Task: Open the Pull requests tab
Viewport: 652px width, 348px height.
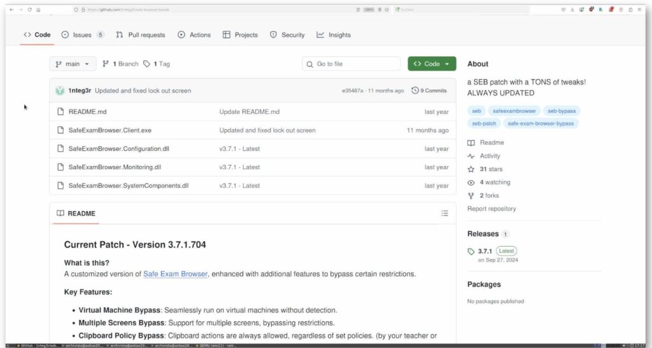Action: [x=141, y=35]
